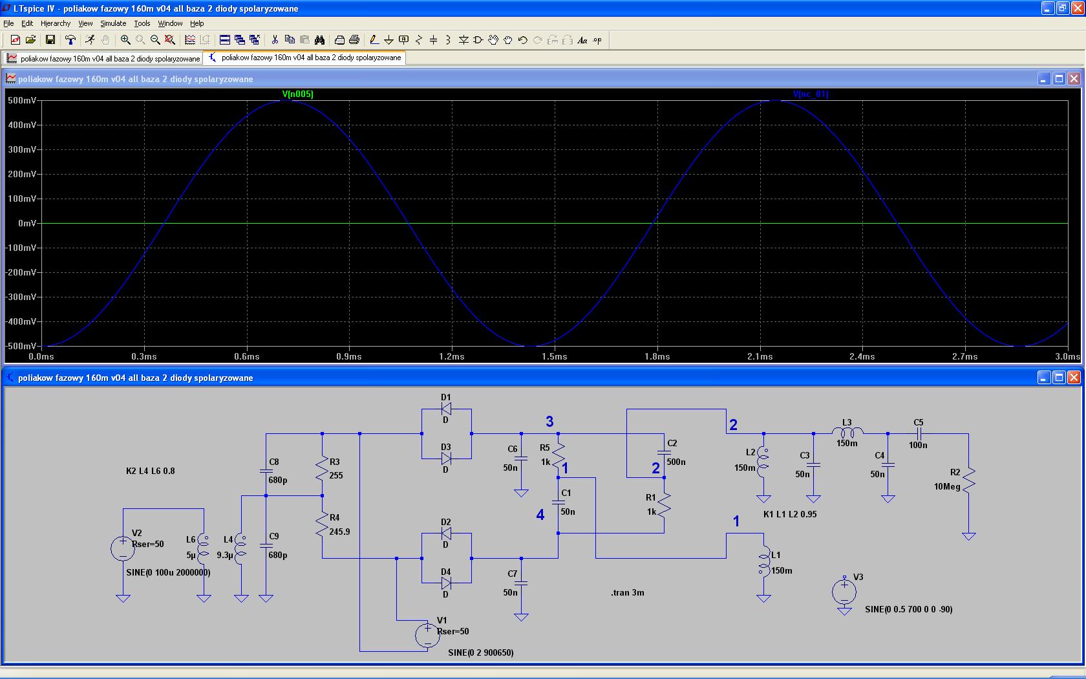Click the Run simulation icon

tap(90, 40)
